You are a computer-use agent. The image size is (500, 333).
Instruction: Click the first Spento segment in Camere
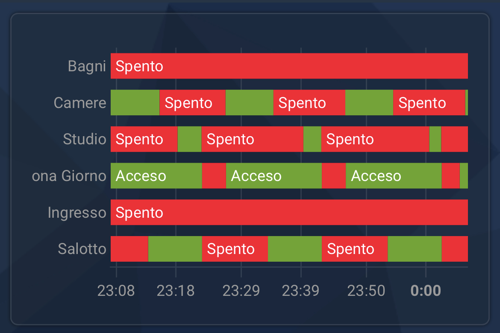192,102
